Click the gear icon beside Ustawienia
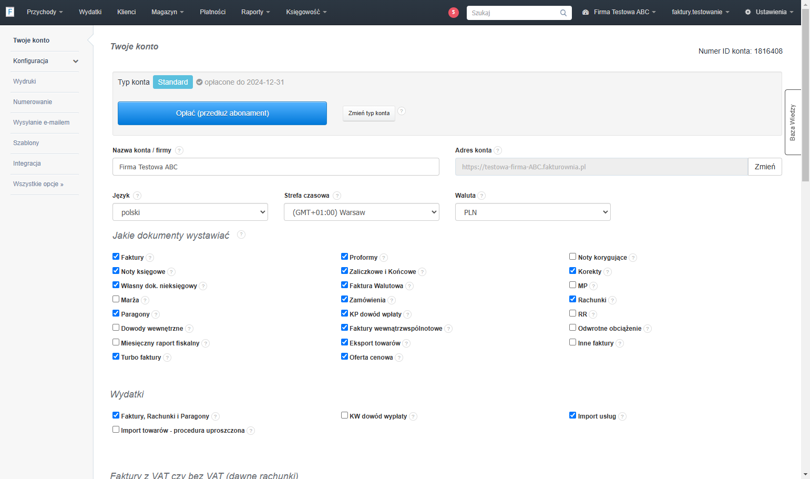 click(748, 12)
